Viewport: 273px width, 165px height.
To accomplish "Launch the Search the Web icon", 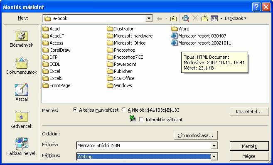I will click(x=186, y=18).
